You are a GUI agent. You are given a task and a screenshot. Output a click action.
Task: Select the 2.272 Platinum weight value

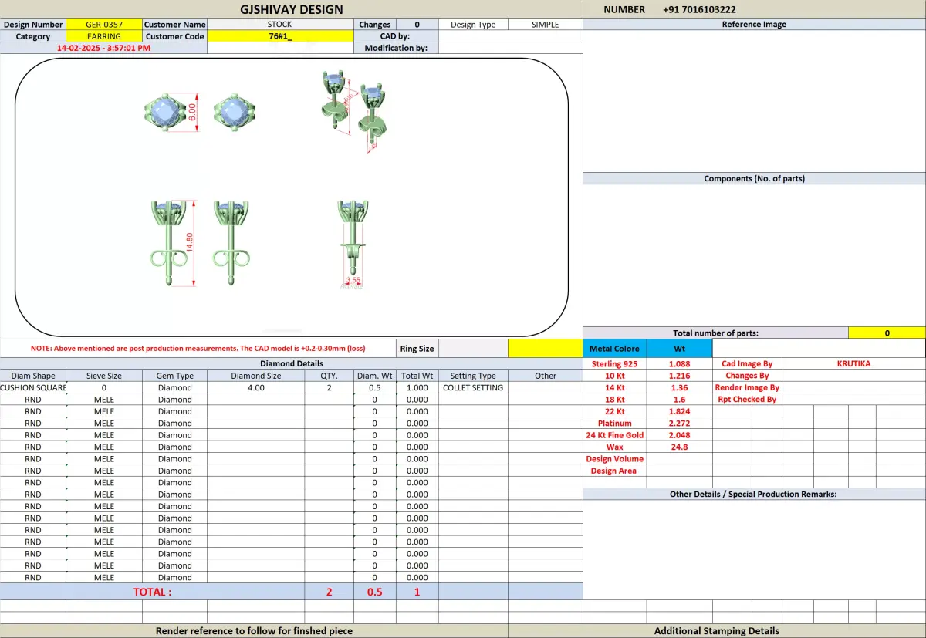(x=679, y=423)
